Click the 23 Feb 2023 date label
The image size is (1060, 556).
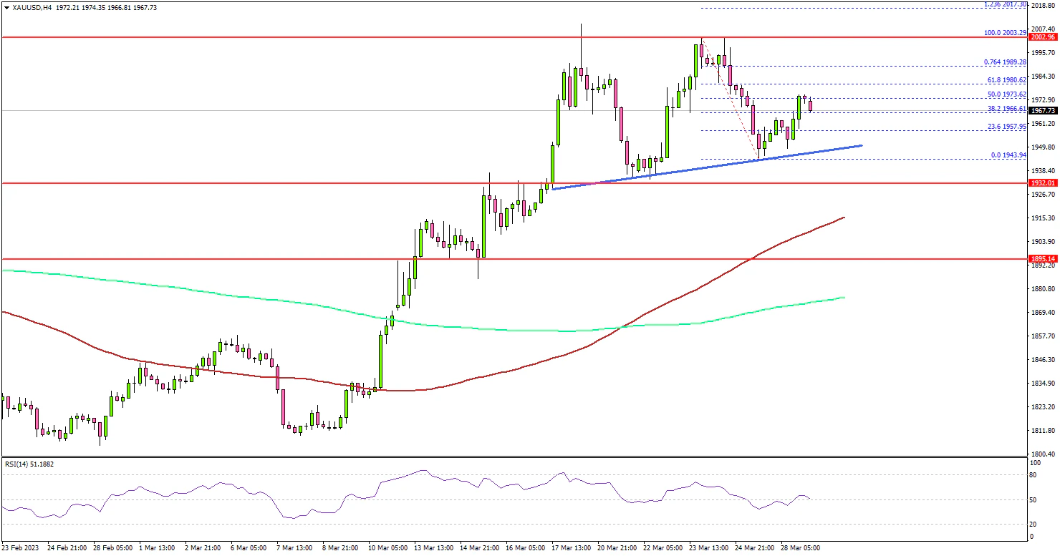point(21,548)
